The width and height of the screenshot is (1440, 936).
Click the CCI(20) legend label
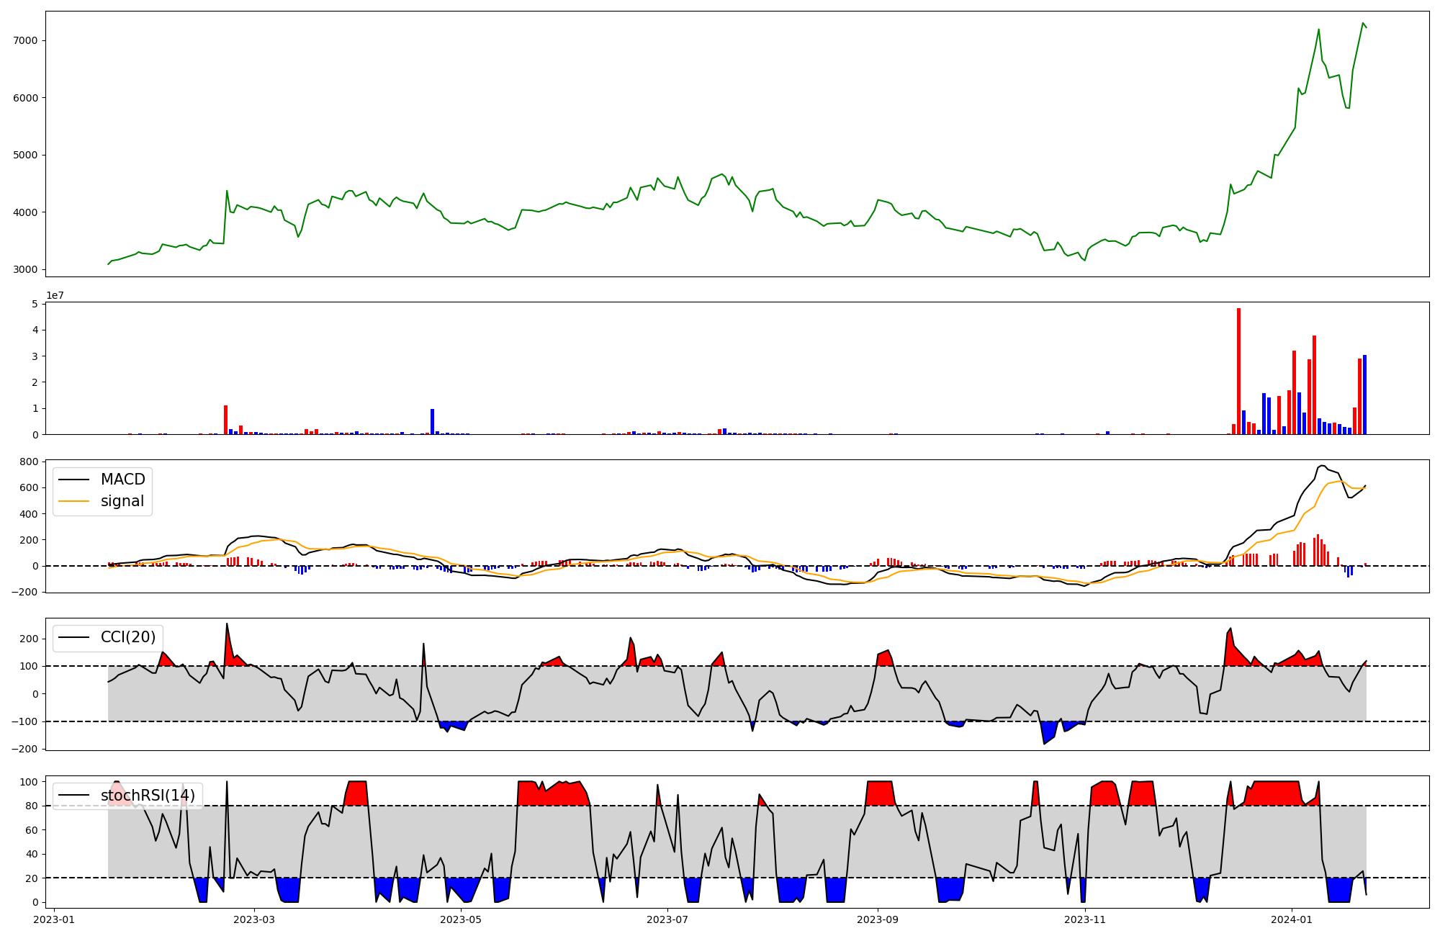[x=128, y=637]
